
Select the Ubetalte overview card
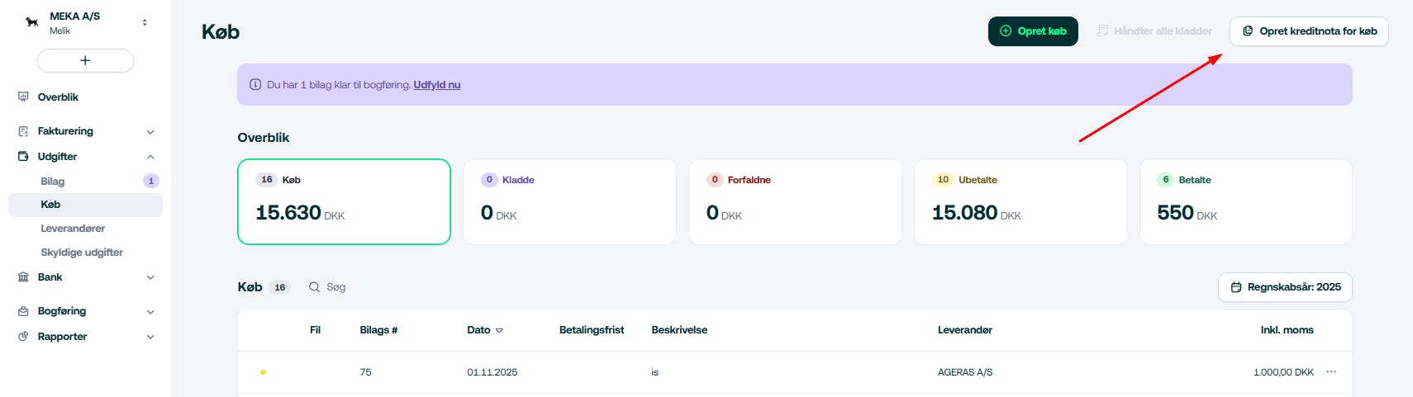coord(1020,201)
